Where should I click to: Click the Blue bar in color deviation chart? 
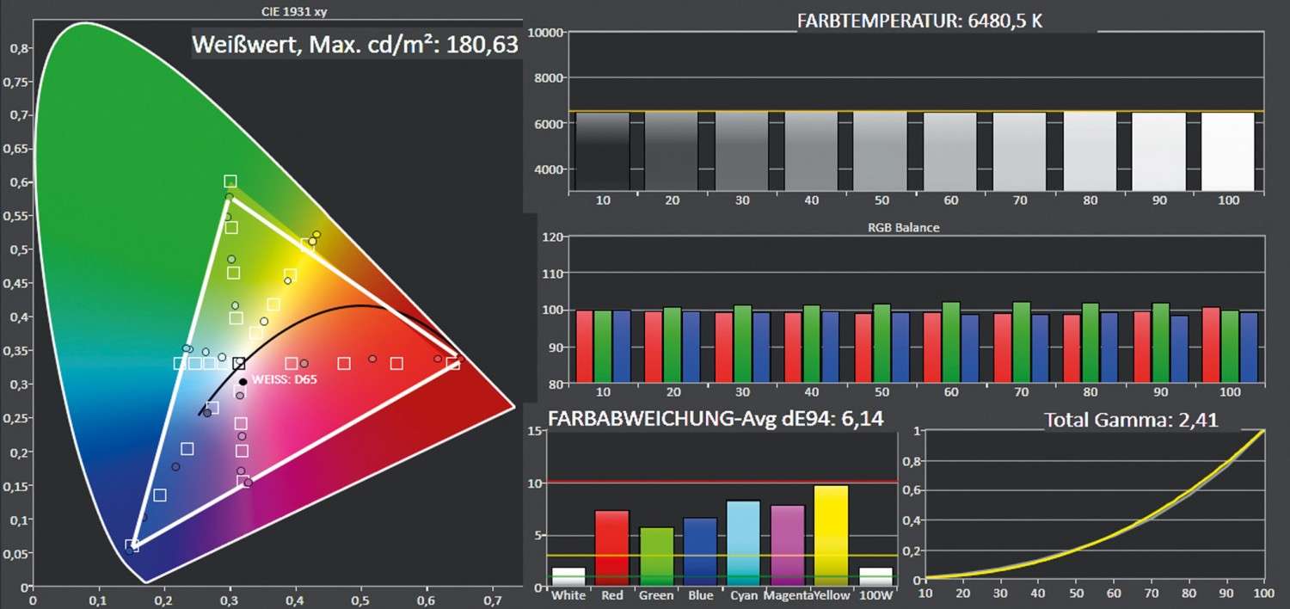pyautogui.click(x=700, y=552)
